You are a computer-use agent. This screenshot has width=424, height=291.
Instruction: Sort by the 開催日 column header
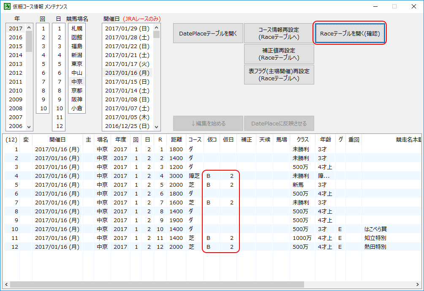click(57, 139)
